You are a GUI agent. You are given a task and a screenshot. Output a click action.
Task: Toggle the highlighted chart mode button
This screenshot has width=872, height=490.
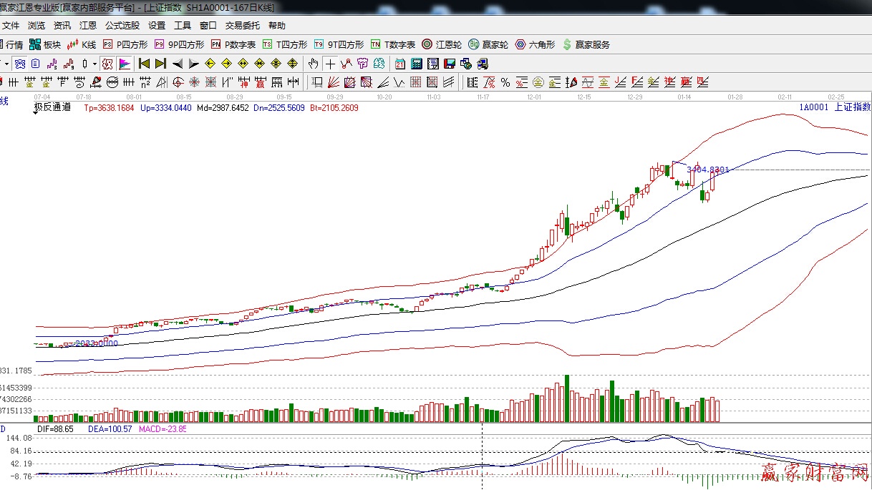(20, 64)
